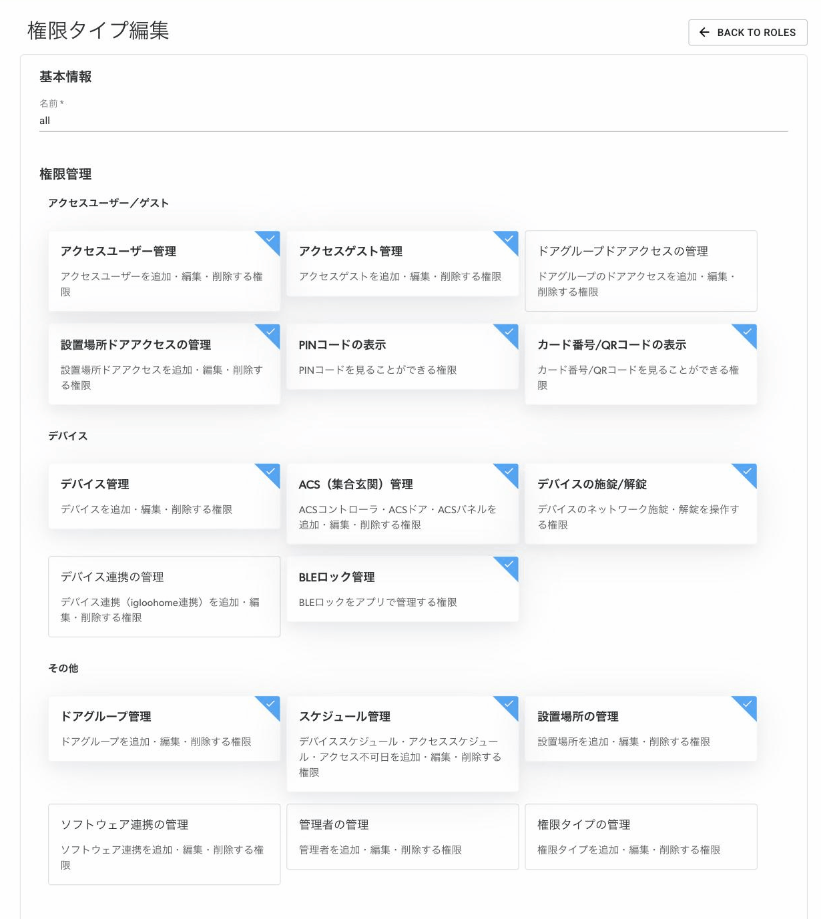Click the checkmark corner on ドアグループ管理

tap(271, 704)
